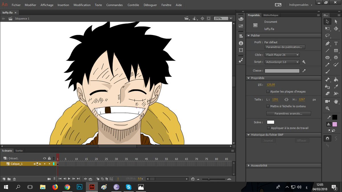Image resolution: width=342 pixels, height=192 pixels.
Task: Toggle the center stage button
Action: click(202, 18)
